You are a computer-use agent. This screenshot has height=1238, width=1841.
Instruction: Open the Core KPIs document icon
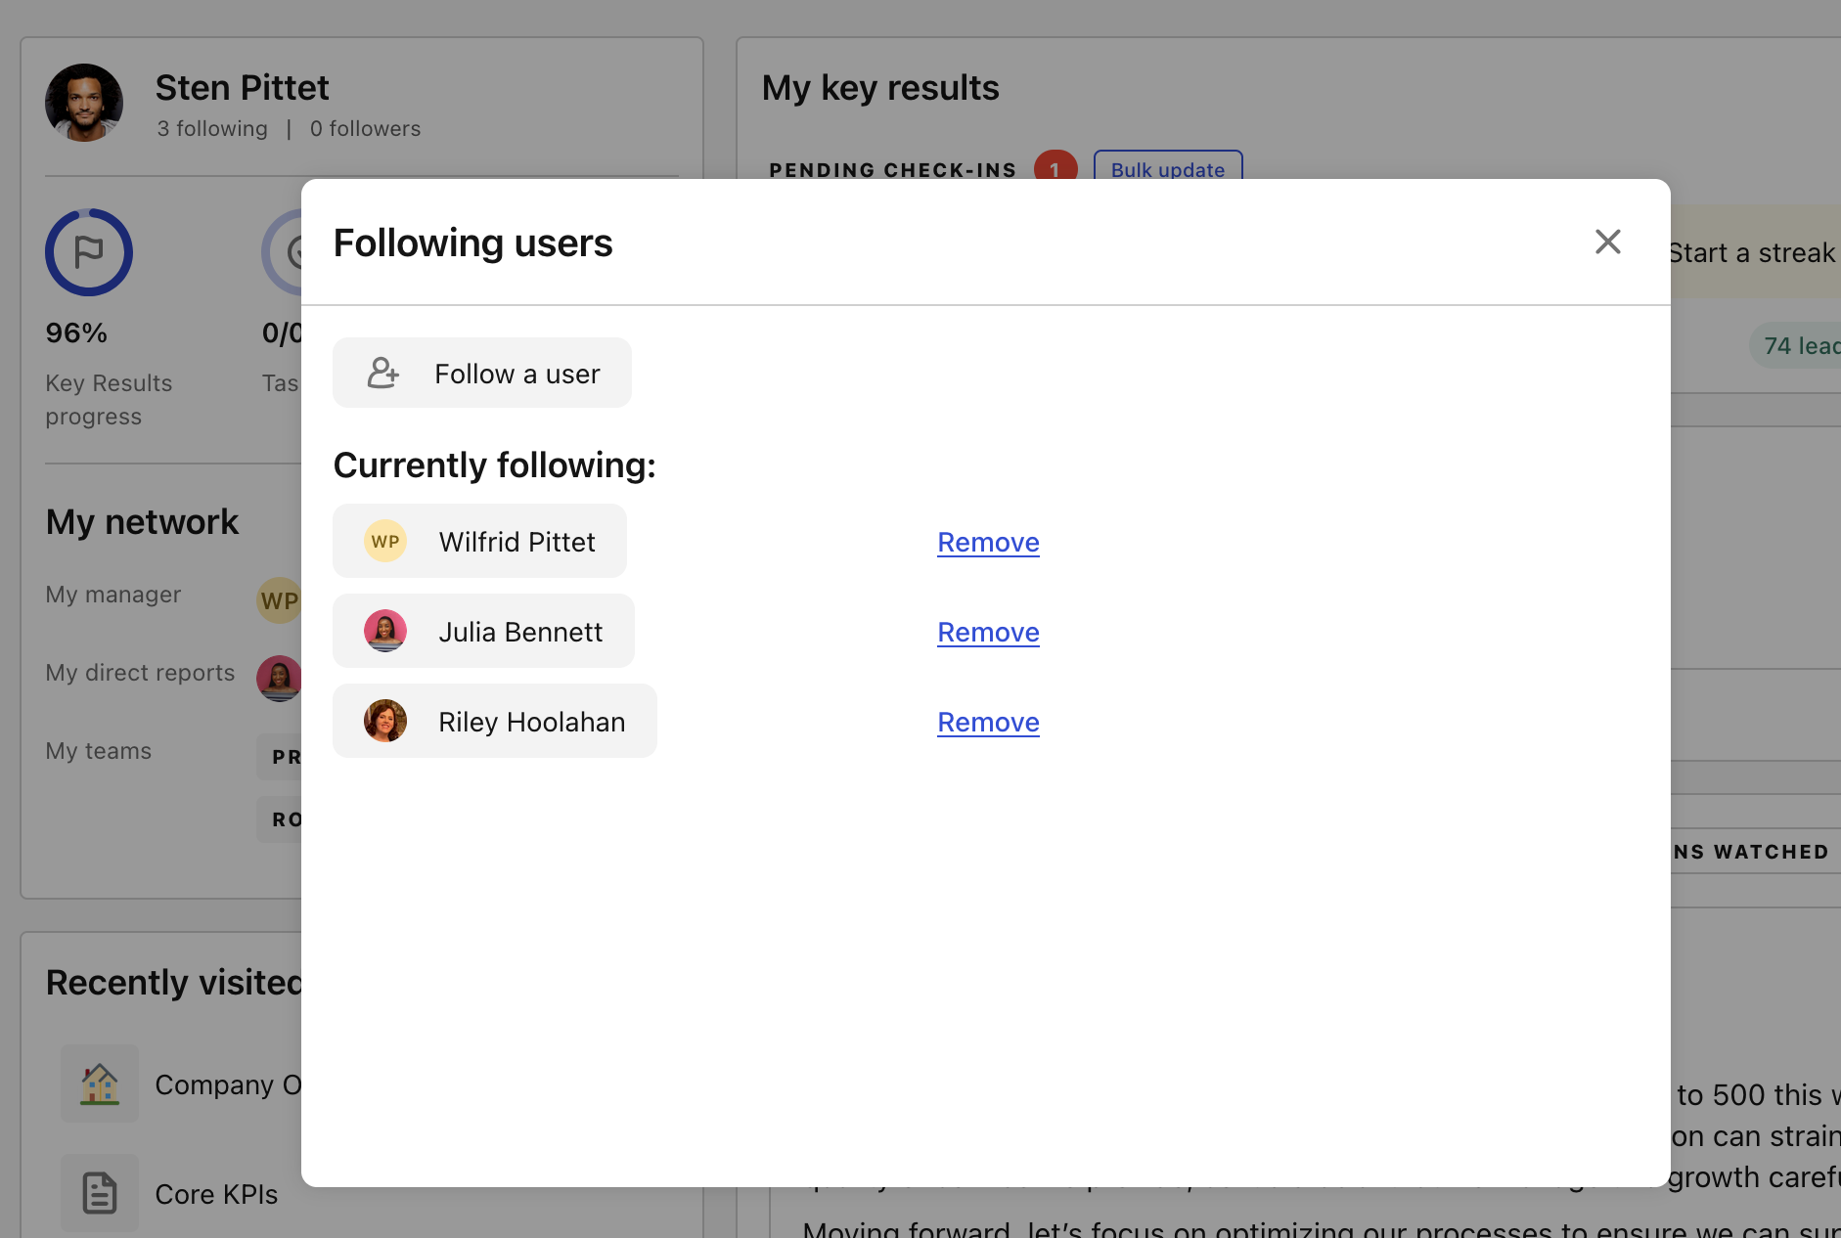(x=100, y=1193)
